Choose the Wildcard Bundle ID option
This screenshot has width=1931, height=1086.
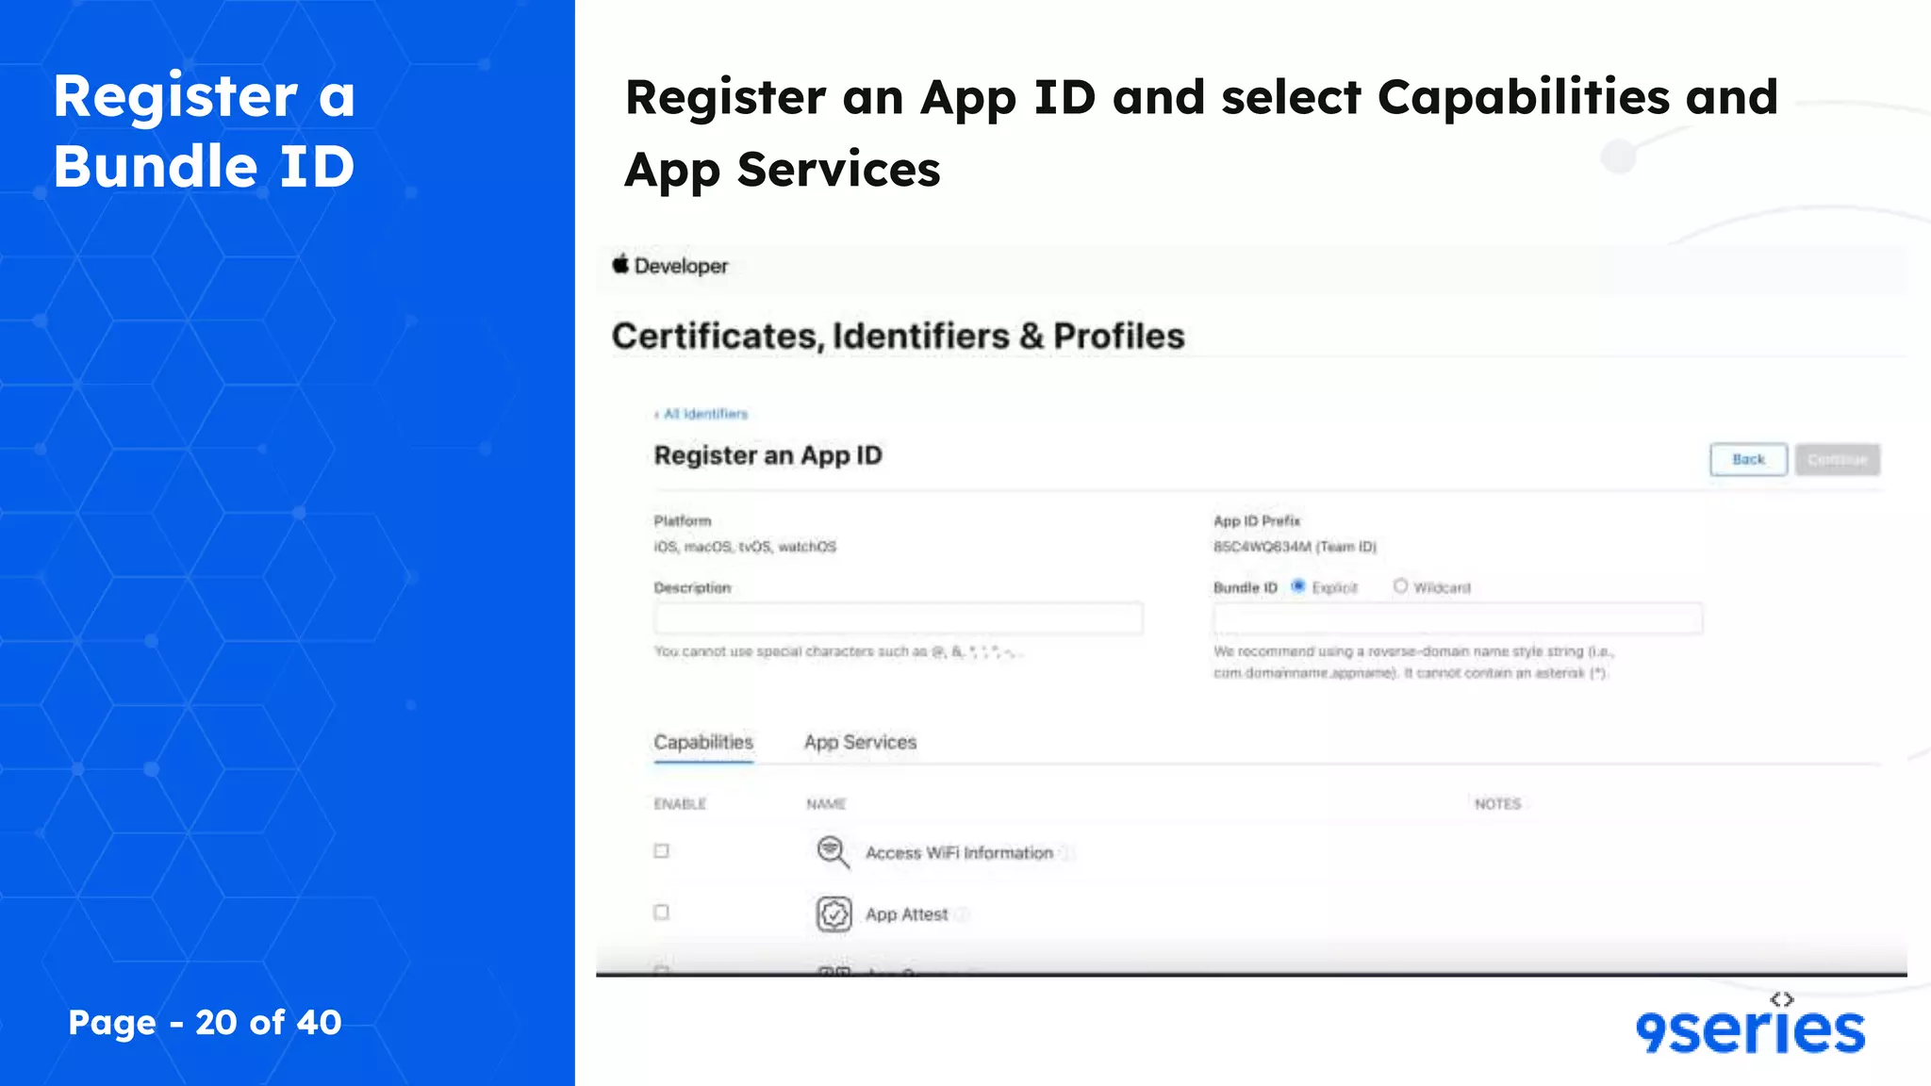pos(1400,586)
